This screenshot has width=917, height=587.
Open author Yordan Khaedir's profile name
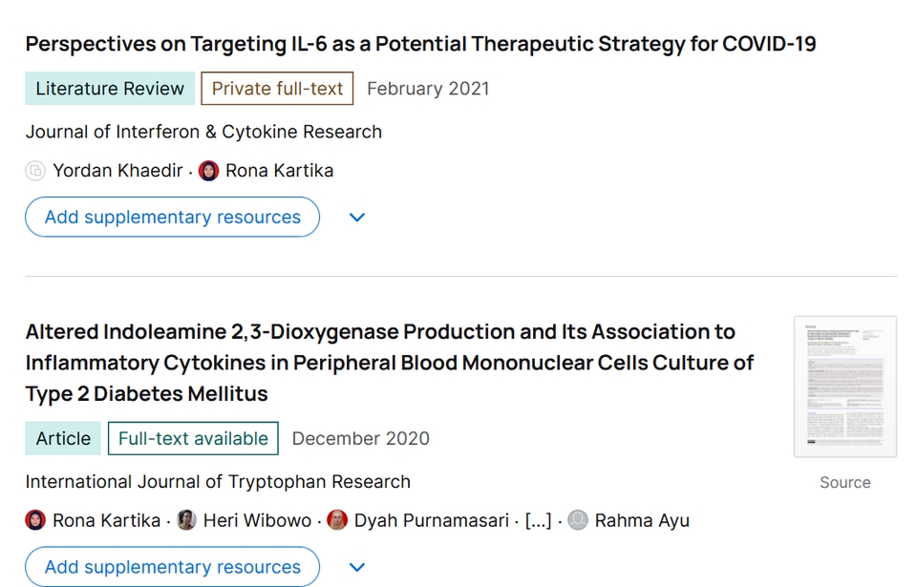[117, 171]
